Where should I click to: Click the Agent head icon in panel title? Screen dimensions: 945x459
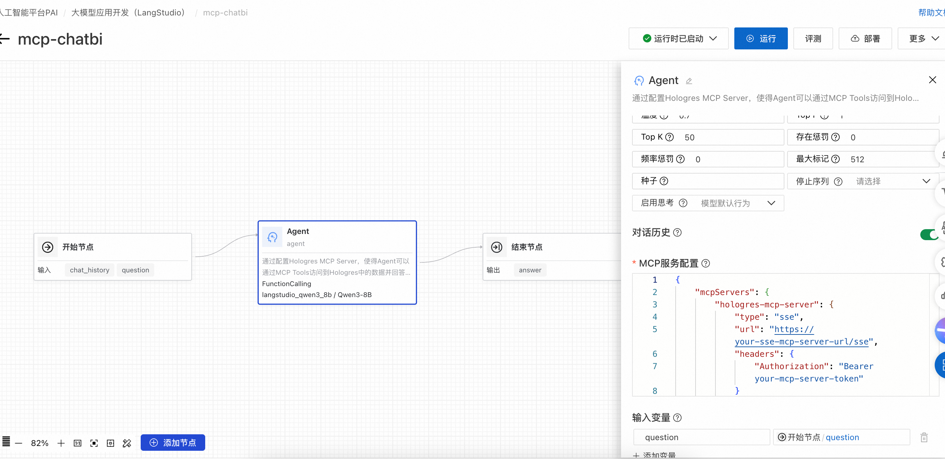click(x=639, y=81)
